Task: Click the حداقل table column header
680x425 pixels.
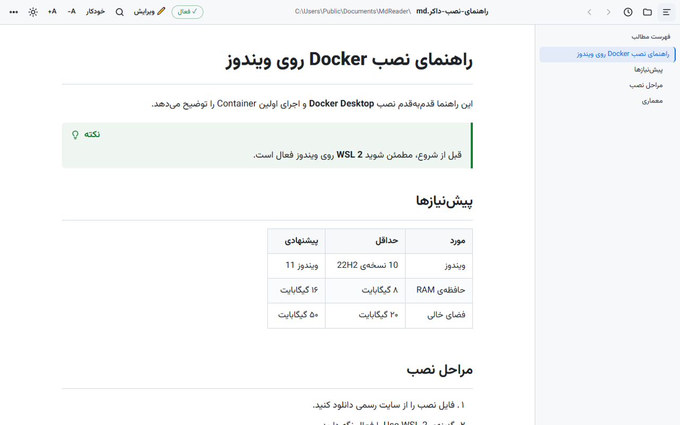Action: click(x=365, y=241)
